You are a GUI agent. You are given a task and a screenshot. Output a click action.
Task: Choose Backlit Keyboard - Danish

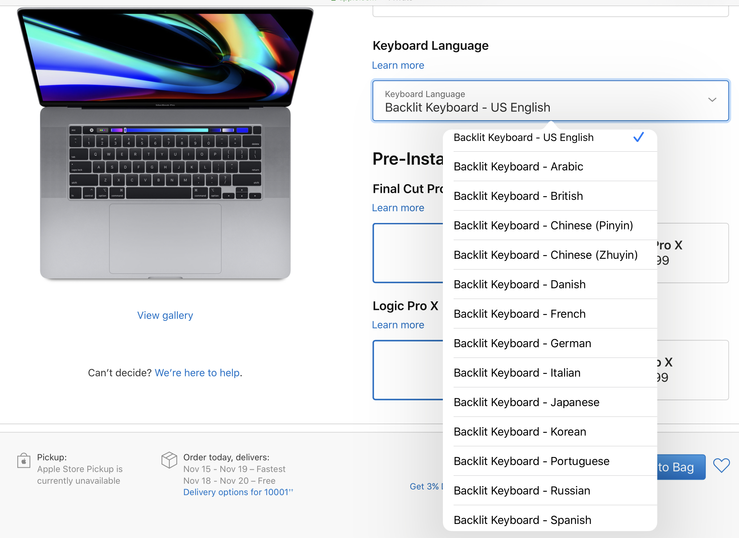click(550, 284)
